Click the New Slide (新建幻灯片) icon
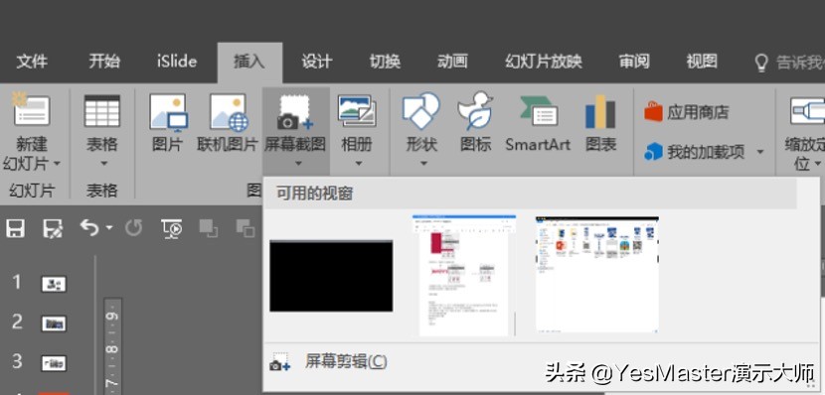Screen dimensions: 825x395 click(31, 109)
